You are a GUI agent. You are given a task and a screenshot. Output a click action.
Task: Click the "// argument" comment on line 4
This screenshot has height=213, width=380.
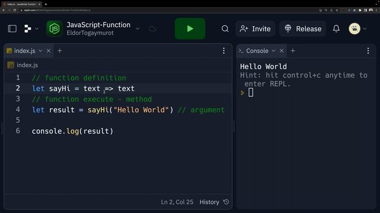[201, 110]
